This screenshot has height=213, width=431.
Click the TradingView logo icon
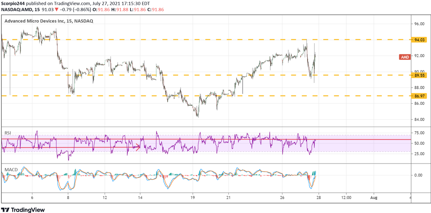coord(6,210)
